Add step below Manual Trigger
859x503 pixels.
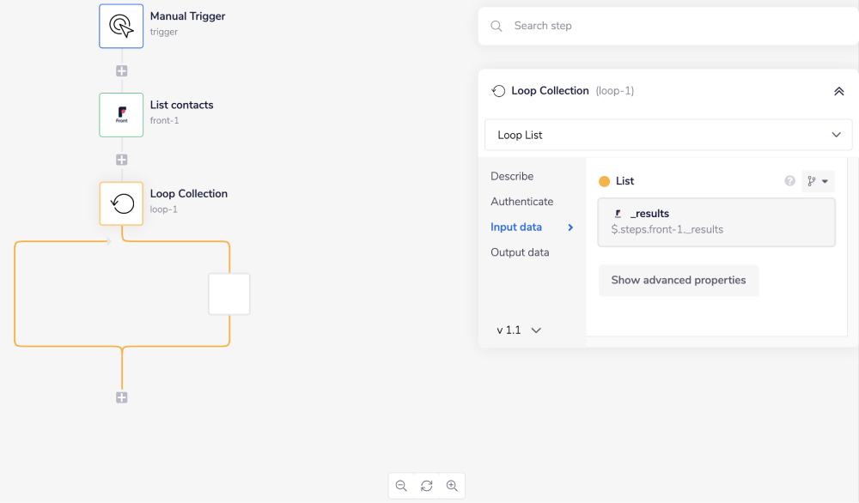click(122, 71)
